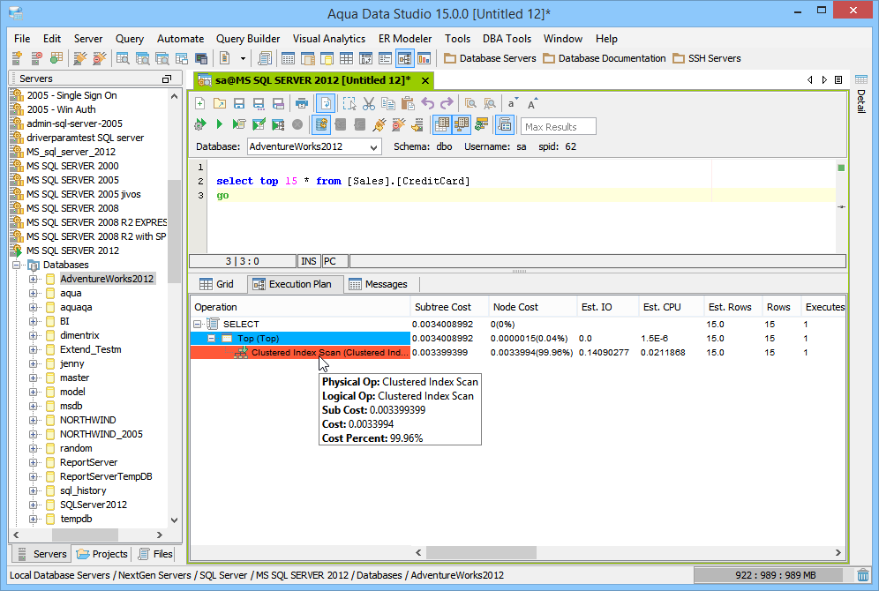
Task: Toggle the highlighted diagram view button in main toolbar
Action: coord(405,58)
